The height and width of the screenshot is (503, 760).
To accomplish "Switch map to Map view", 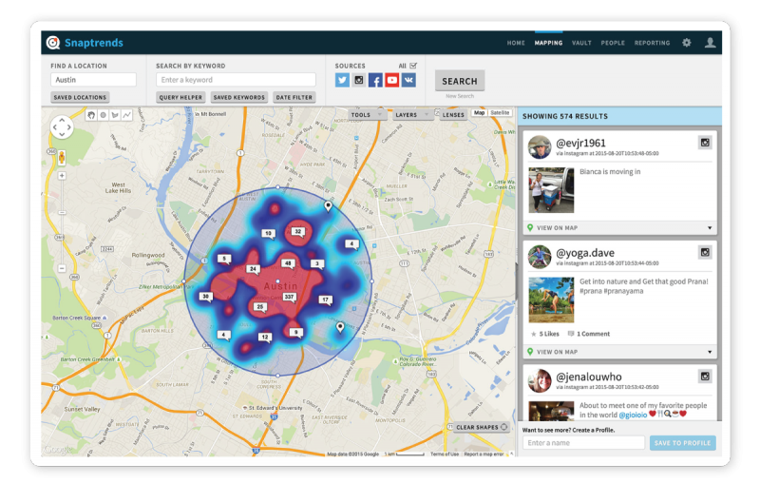I will point(480,113).
